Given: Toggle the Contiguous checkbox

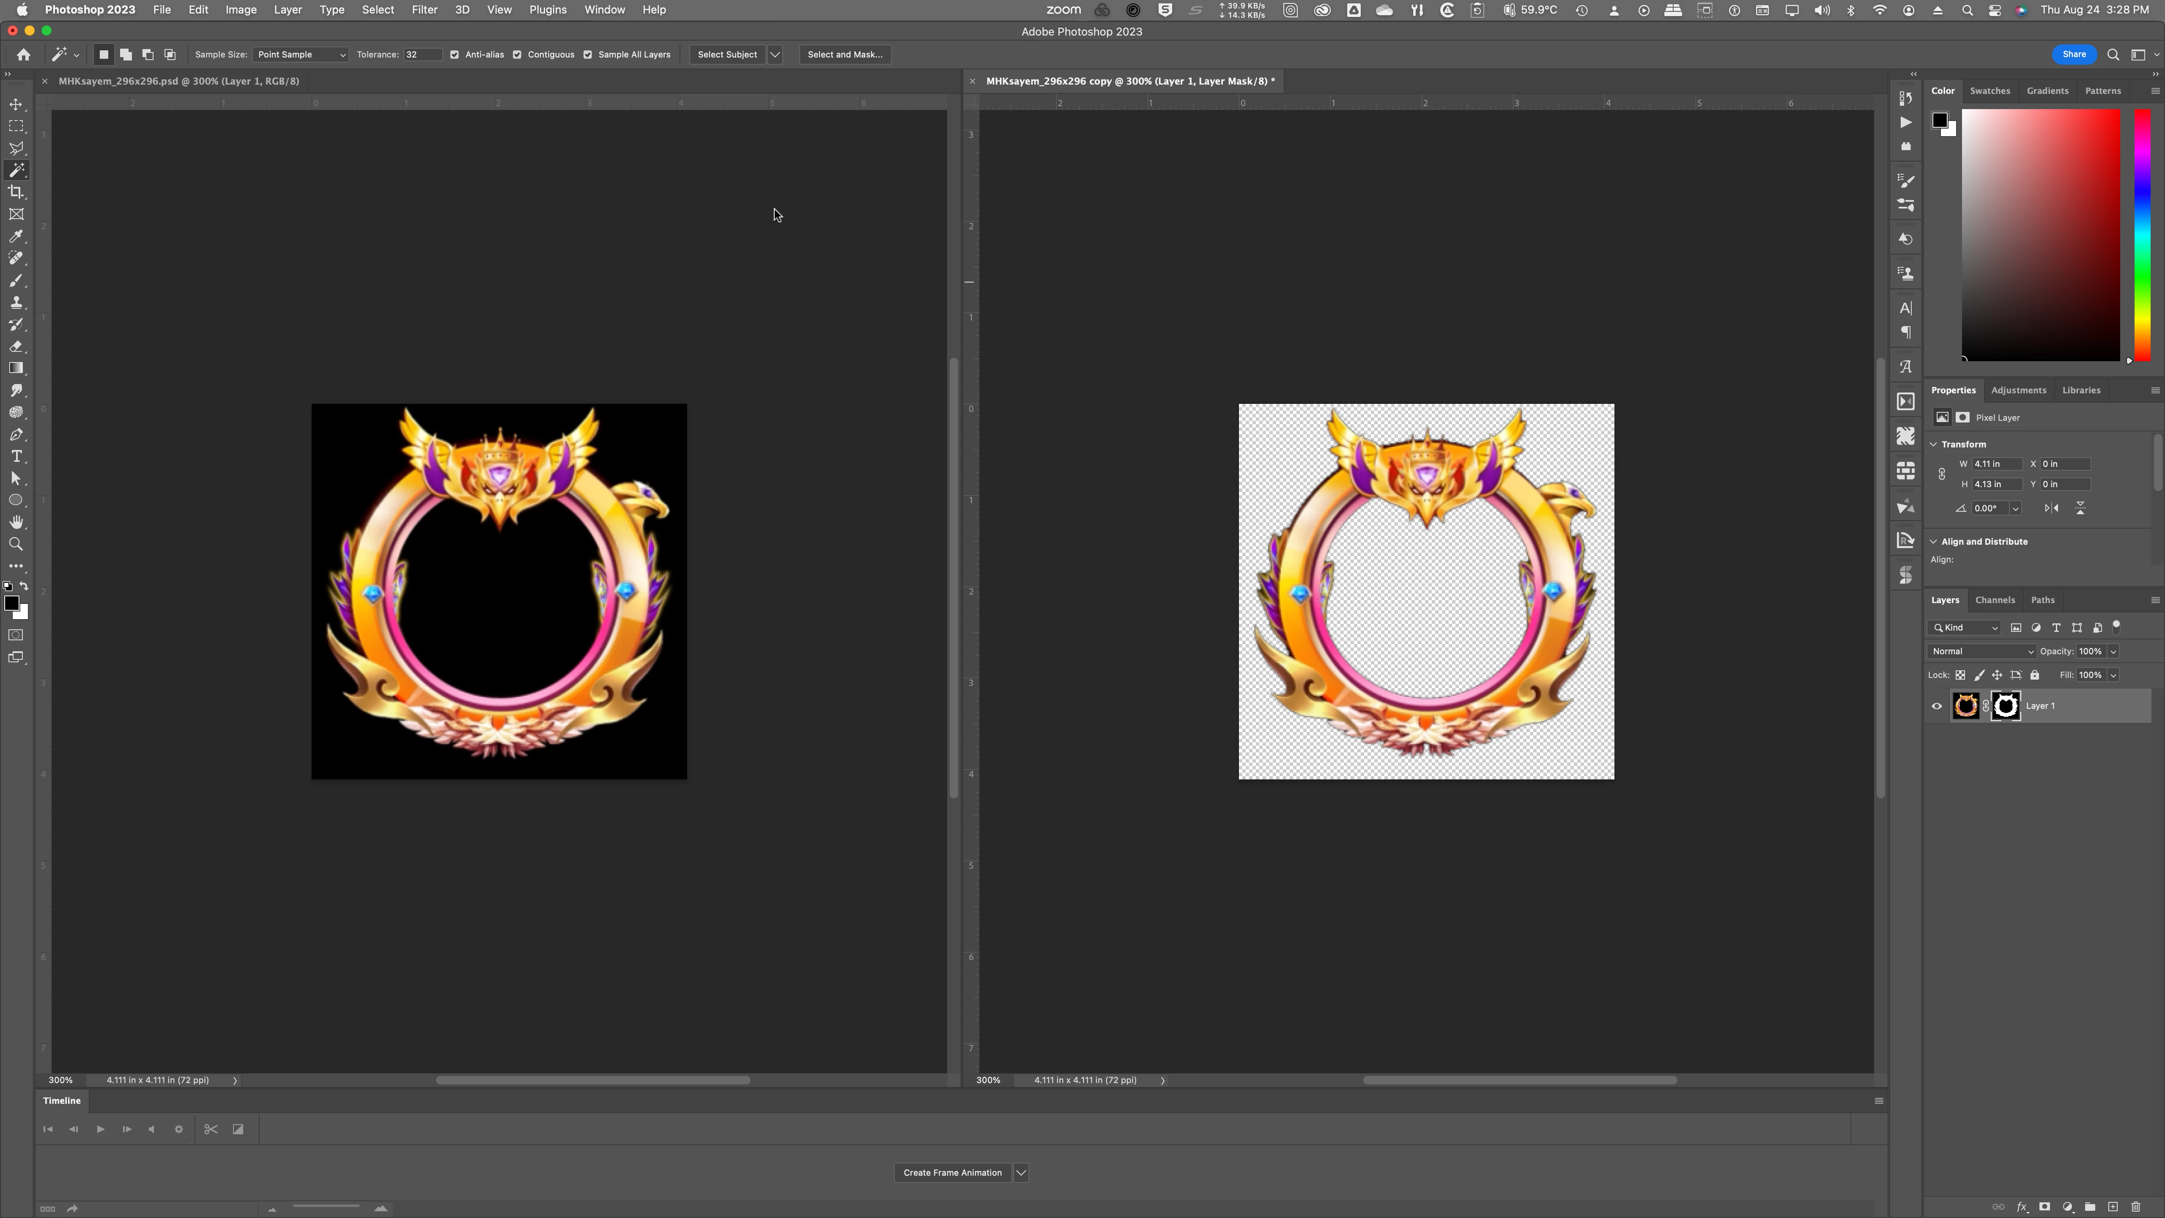Looking at the screenshot, I should coord(518,55).
